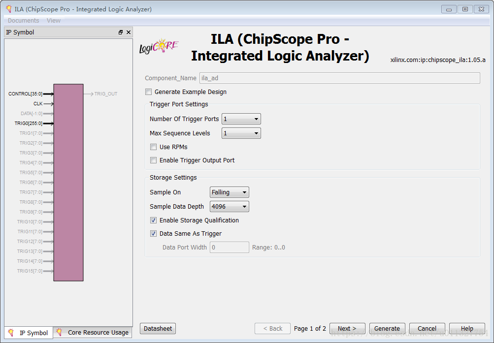The width and height of the screenshot is (494, 343).
Task: Open Max Sequence Levels dropdown
Action: 241,133
